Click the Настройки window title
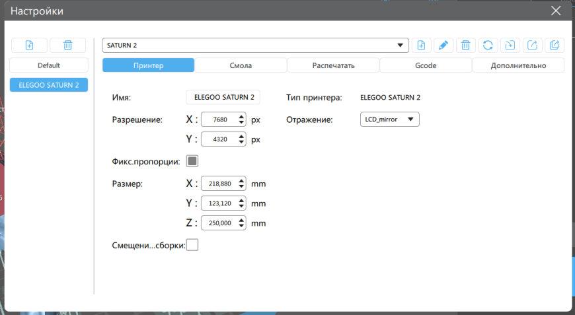Image resolution: width=575 pixels, height=315 pixels. click(x=36, y=11)
